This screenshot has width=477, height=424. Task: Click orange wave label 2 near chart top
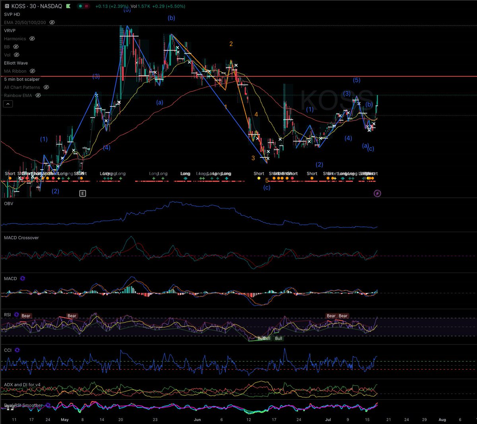point(231,44)
